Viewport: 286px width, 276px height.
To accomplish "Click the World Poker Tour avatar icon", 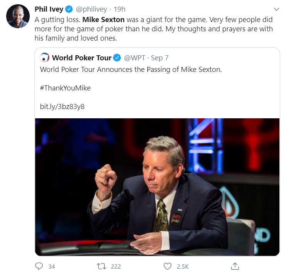I will (45, 58).
